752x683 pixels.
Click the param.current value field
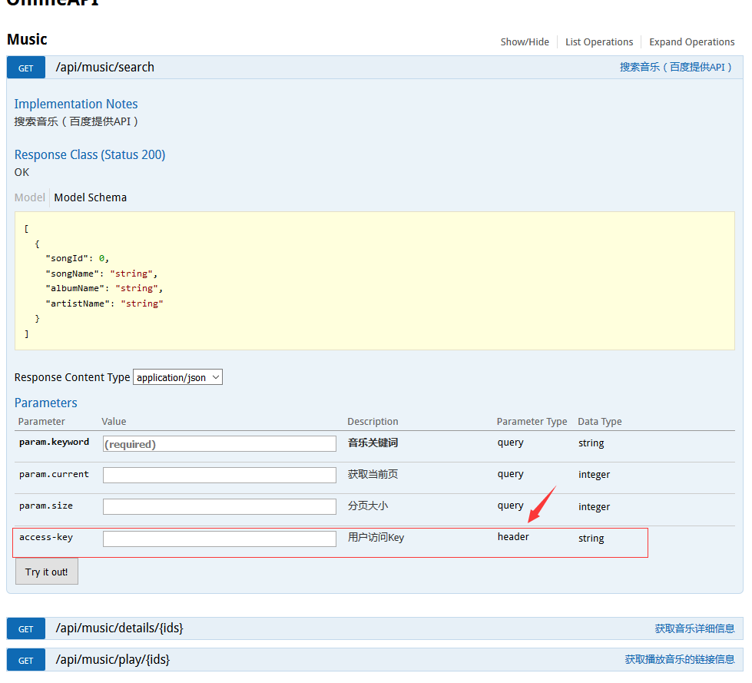coord(219,475)
